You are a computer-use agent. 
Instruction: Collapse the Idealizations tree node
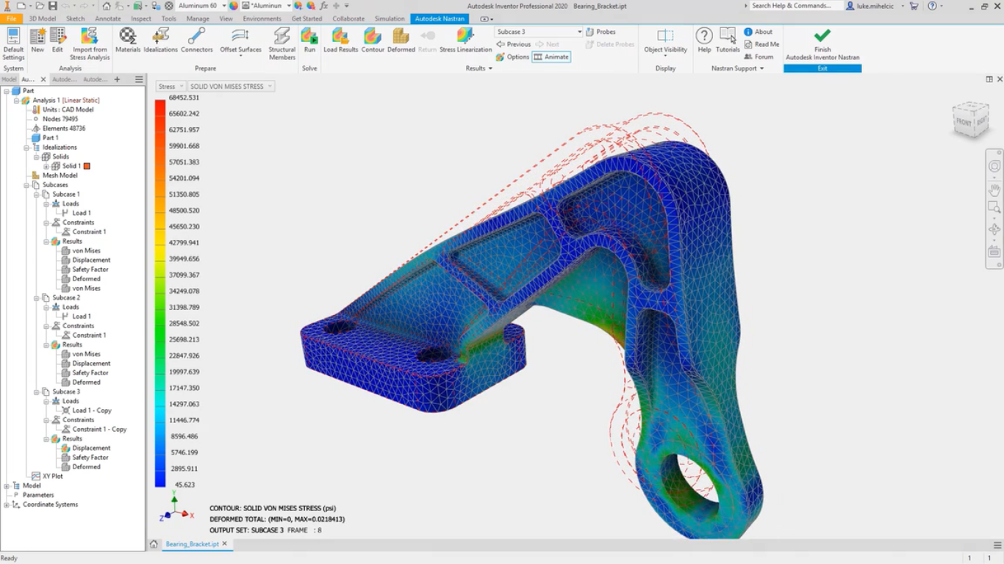26,147
